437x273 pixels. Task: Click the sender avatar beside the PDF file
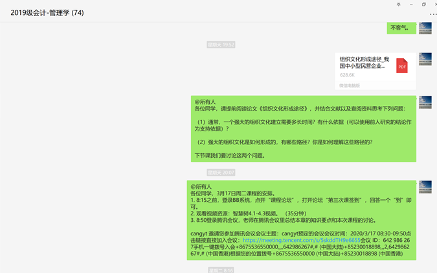pos(425,59)
